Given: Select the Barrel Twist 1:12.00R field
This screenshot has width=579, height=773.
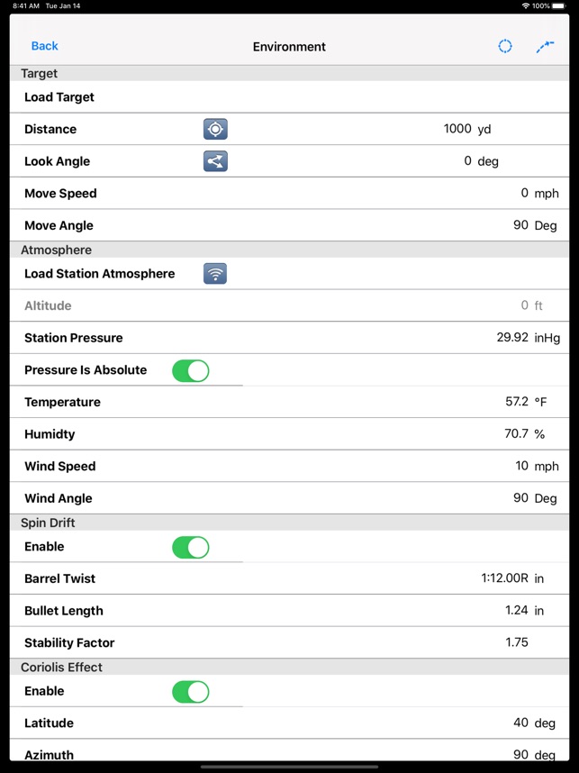Looking at the screenshot, I should point(504,578).
